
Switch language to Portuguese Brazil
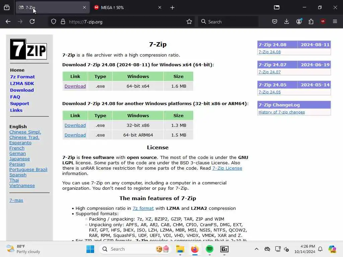(28, 170)
